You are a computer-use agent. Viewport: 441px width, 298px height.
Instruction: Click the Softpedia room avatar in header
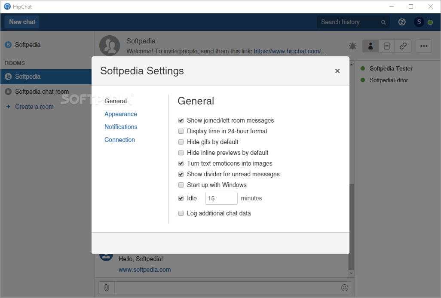pos(110,46)
